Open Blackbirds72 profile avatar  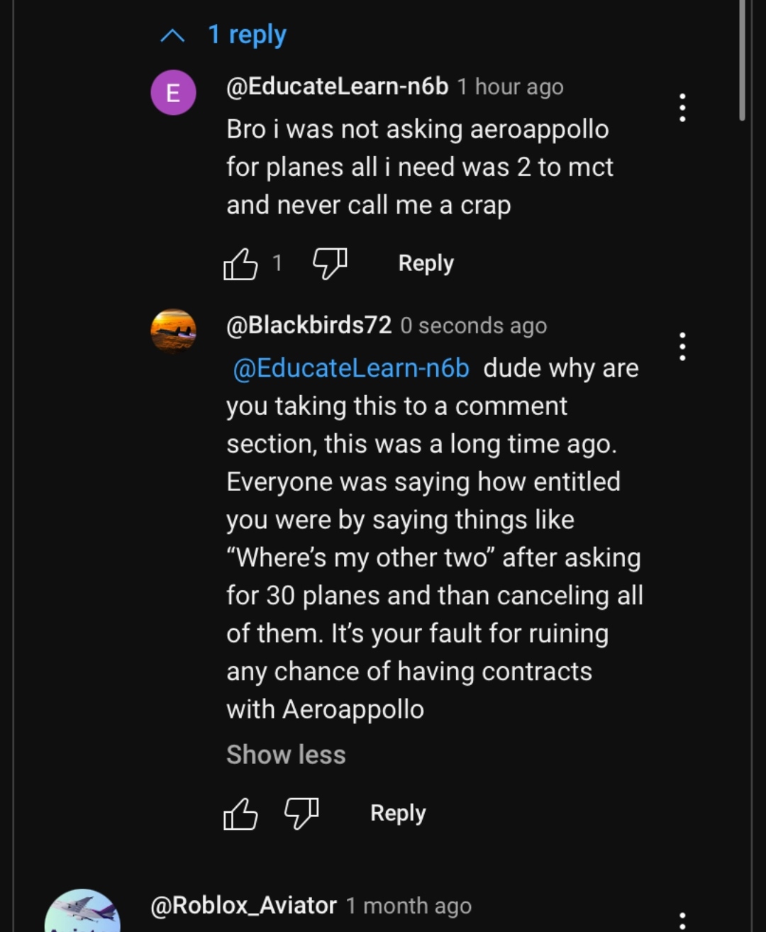point(174,331)
